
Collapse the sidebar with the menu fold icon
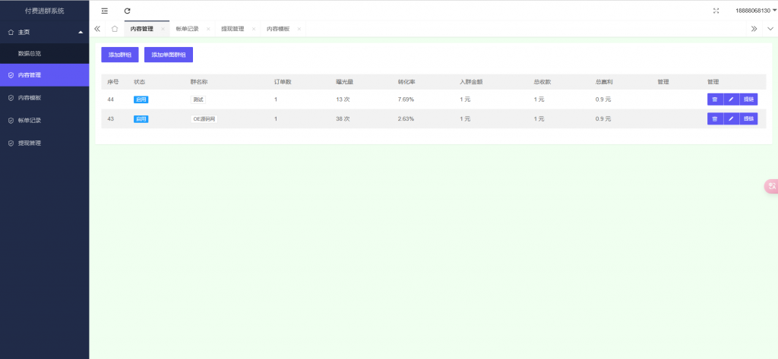point(105,11)
